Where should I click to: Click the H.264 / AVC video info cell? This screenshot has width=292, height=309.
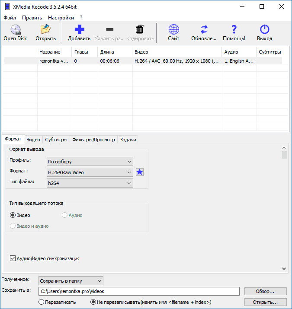[176, 61]
